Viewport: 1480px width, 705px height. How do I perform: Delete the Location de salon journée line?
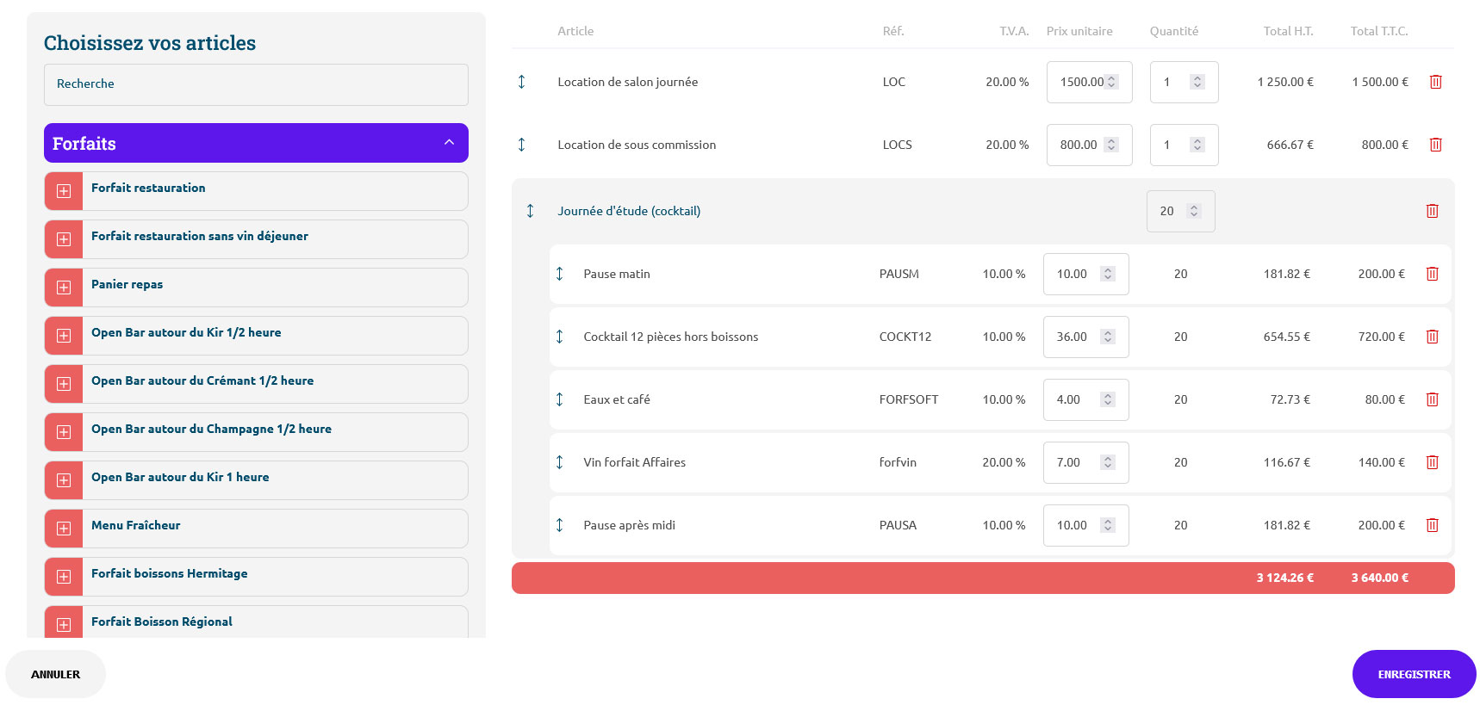(x=1435, y=82)
